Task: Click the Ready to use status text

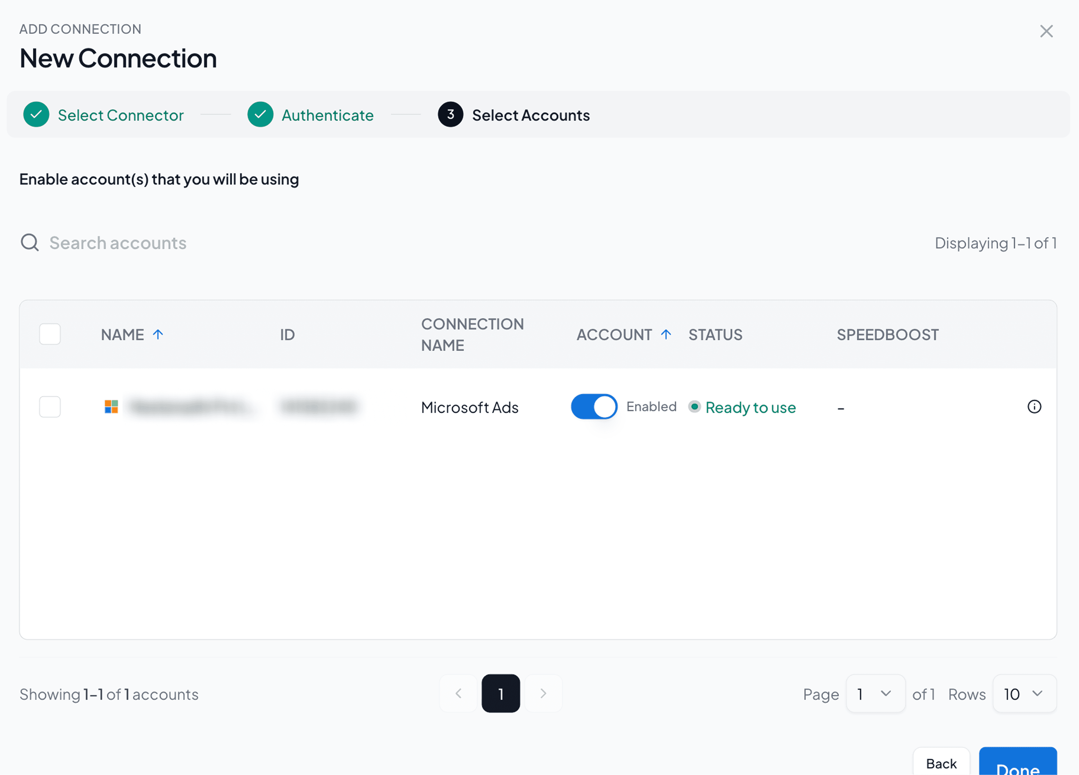Action: click(750, 407)
